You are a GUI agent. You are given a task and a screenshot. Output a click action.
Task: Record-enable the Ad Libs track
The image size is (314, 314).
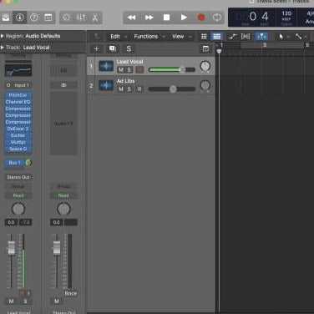coord(139,89)
